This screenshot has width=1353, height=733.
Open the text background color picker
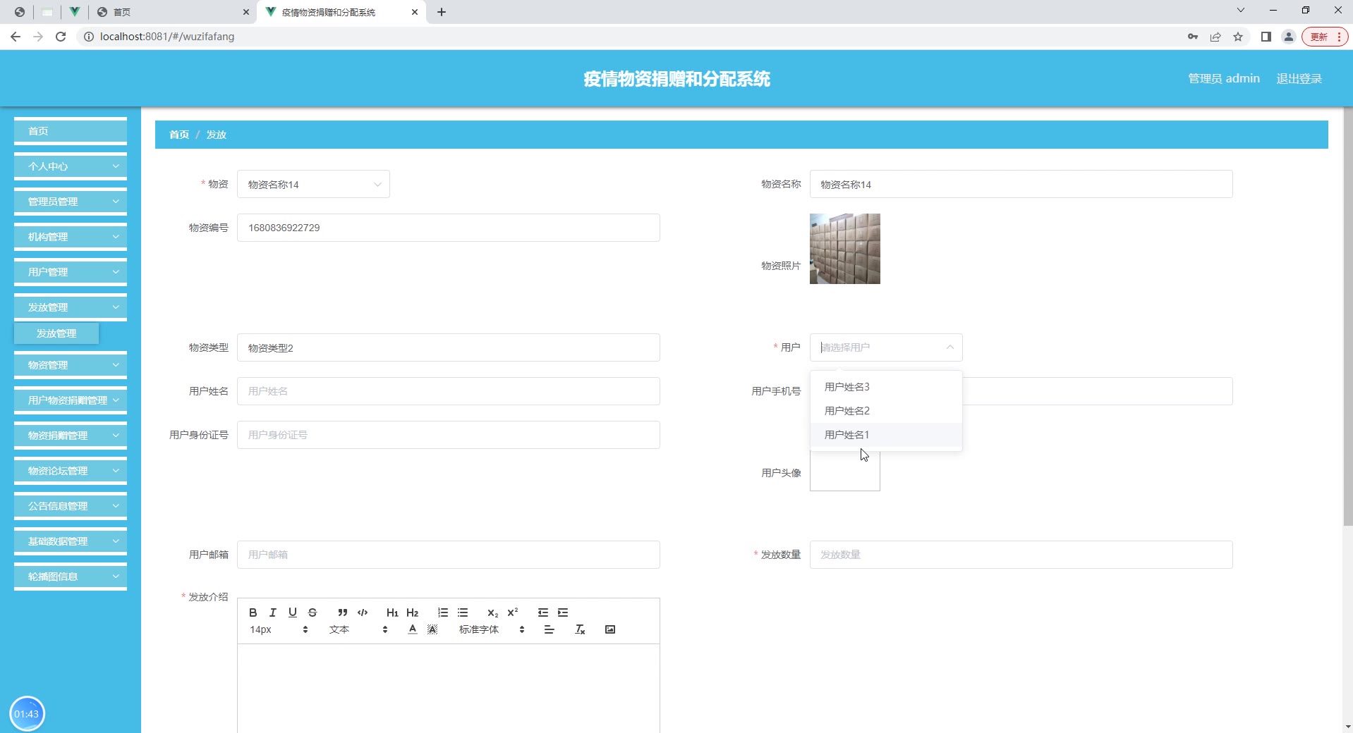(432, 629)
